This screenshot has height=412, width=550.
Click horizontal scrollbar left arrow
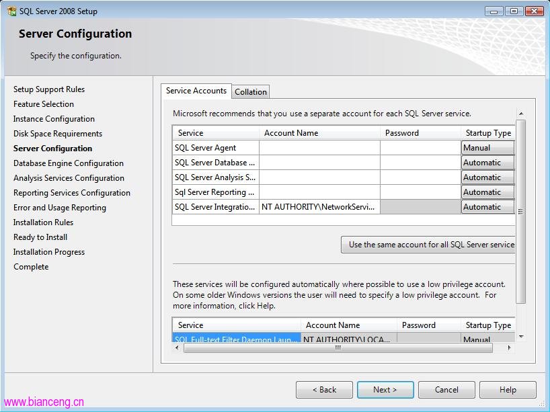coord(177,348)
